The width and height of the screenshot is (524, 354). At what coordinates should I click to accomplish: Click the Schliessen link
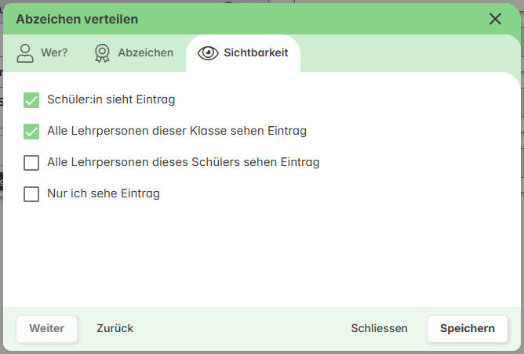(380, 329)
